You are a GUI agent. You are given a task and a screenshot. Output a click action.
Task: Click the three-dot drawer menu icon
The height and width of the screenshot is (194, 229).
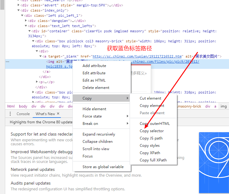(x=10, y=114)
